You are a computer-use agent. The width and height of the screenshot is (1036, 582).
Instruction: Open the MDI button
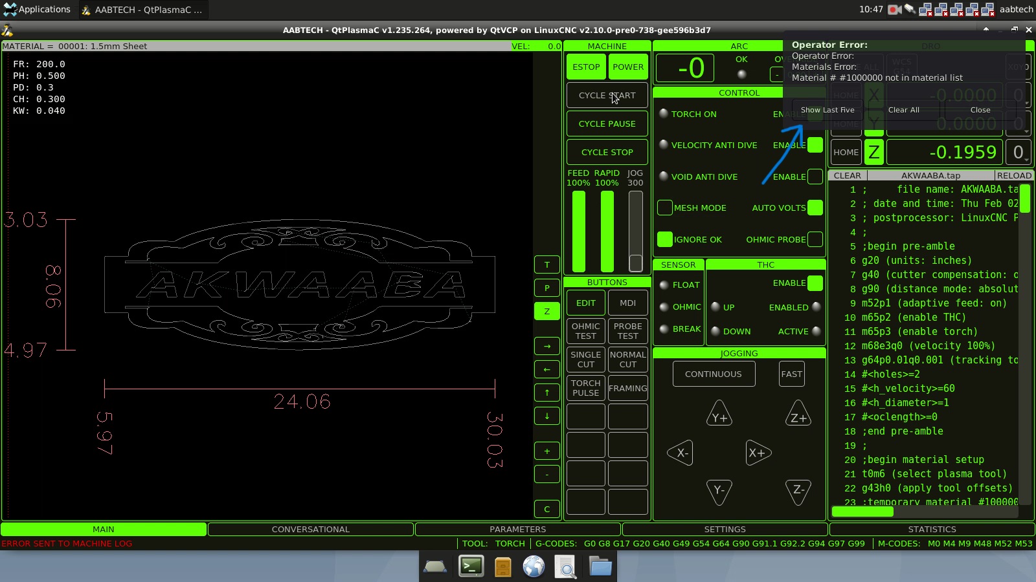click(x=628, y=303)
